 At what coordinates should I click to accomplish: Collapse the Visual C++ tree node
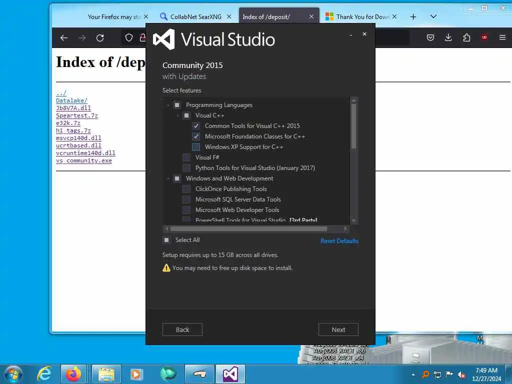pyautogui.click(x=177, y=115)
